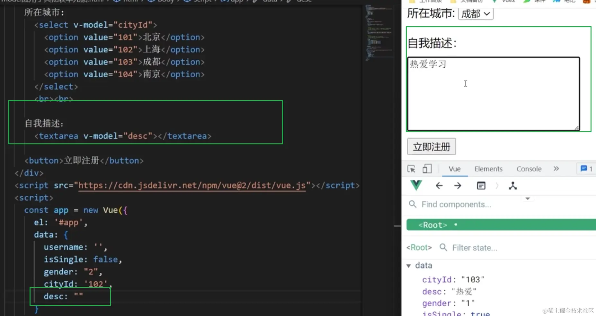
Task: Click the gender: "2" code line
Action: (x=73, y=272)
